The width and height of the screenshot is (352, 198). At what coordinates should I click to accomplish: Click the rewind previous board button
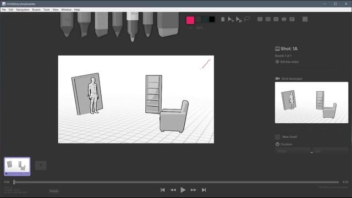(x=173, y=190)
